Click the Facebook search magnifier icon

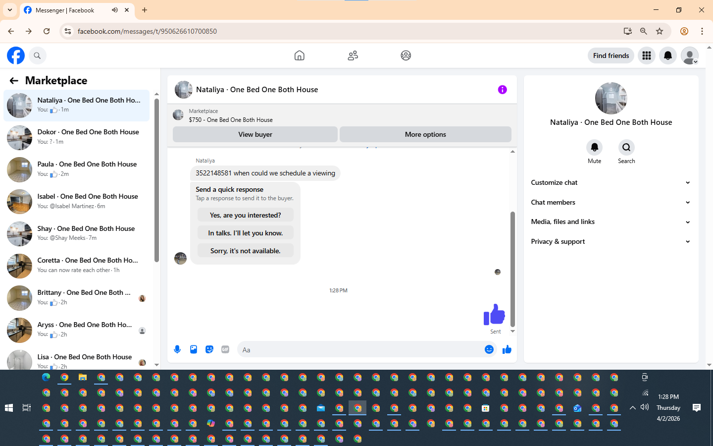pos(37,56)
